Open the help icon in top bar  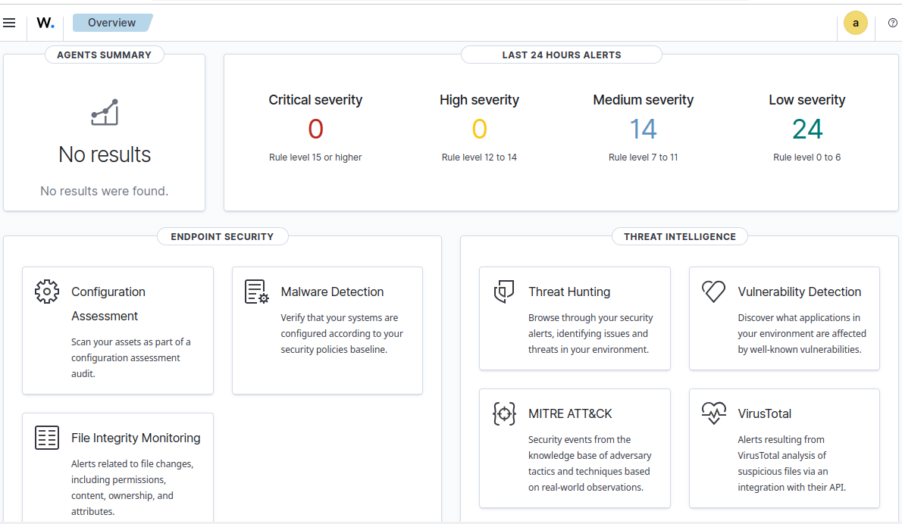pyautogui.click(x=892, y=23)
